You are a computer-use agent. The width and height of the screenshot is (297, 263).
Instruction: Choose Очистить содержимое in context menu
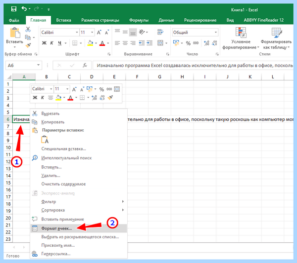(79, 184)
